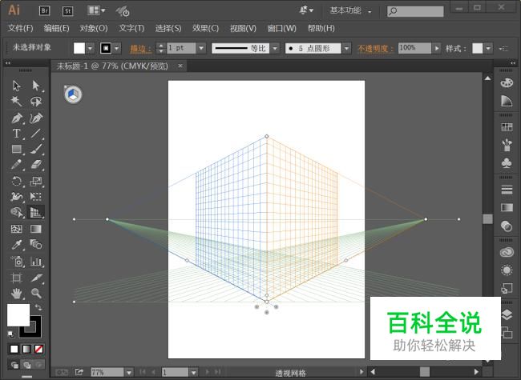Toggle GPU performance rocket icon
The height and width of the screenshot is (380, 521).
tap(123, 11)
